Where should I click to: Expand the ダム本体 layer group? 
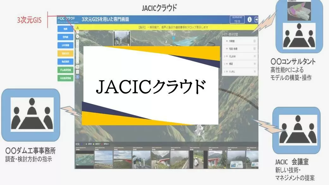(x=224, y=56)
